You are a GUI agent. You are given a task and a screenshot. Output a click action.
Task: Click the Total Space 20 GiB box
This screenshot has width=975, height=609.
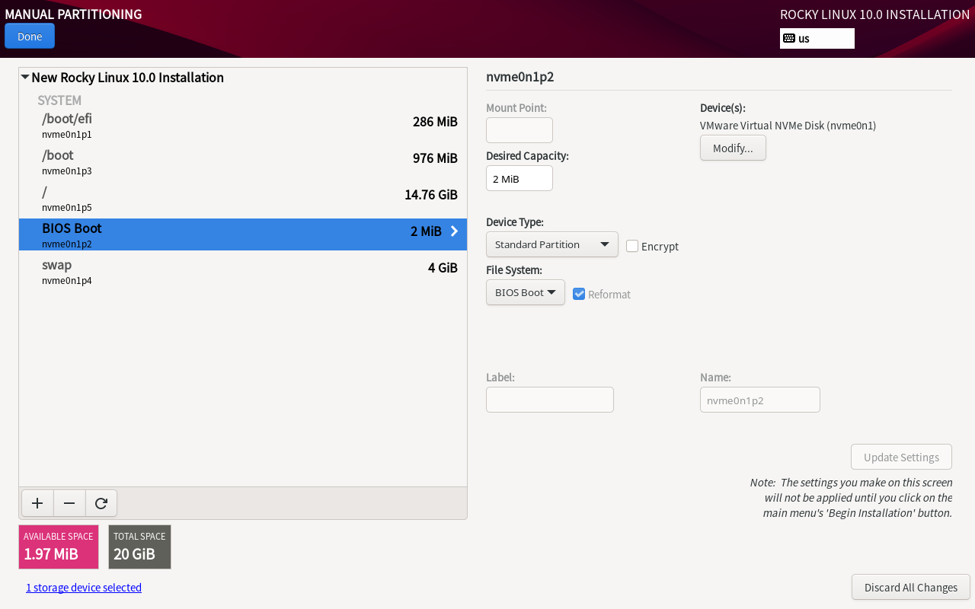[139, 547]
